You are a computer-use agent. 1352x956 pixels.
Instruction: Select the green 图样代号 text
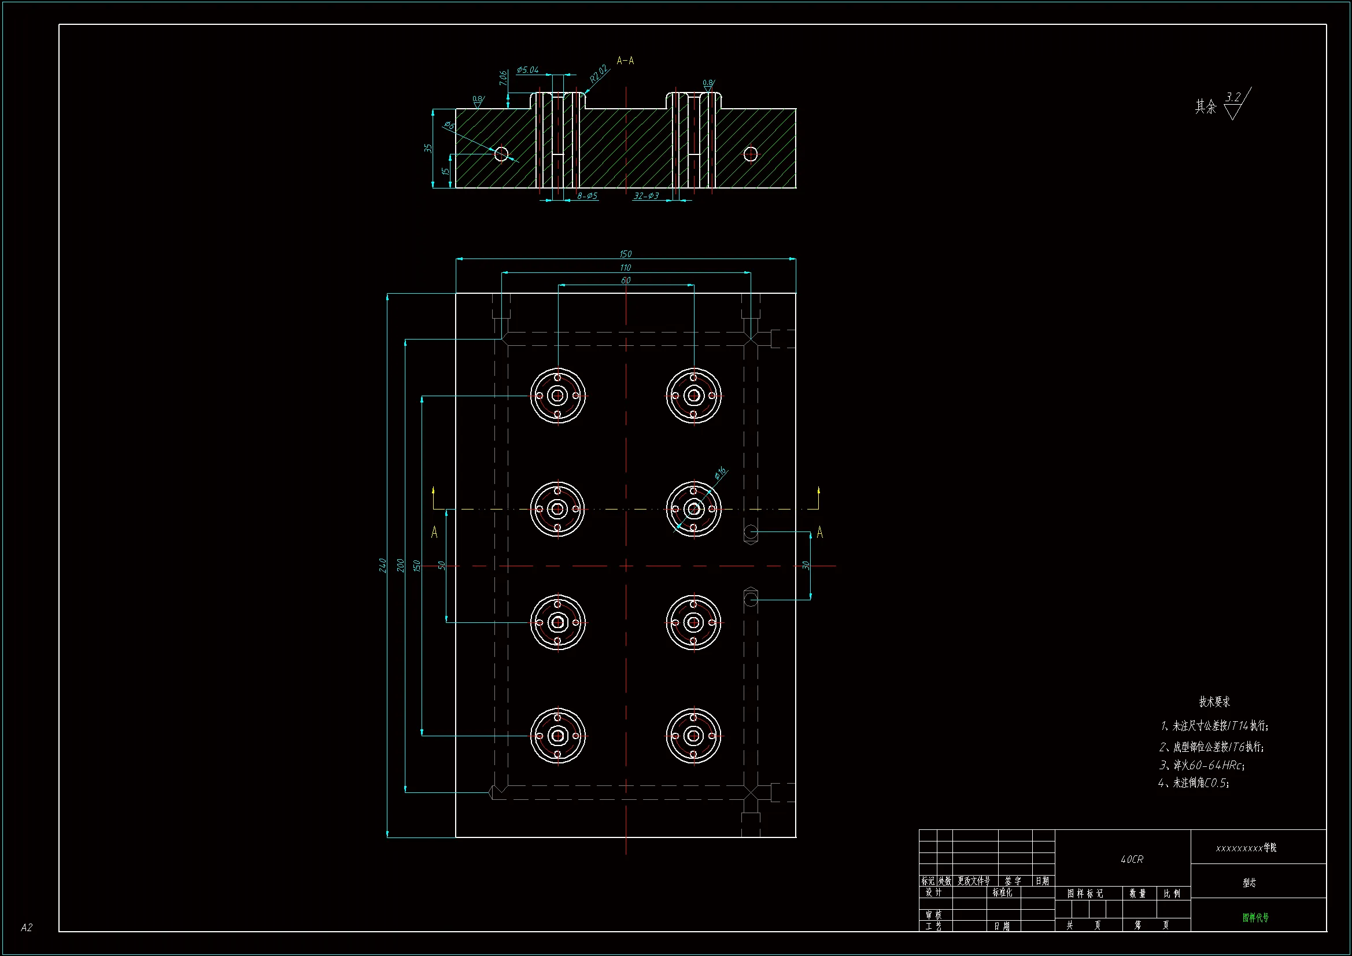pos(1255,917)
